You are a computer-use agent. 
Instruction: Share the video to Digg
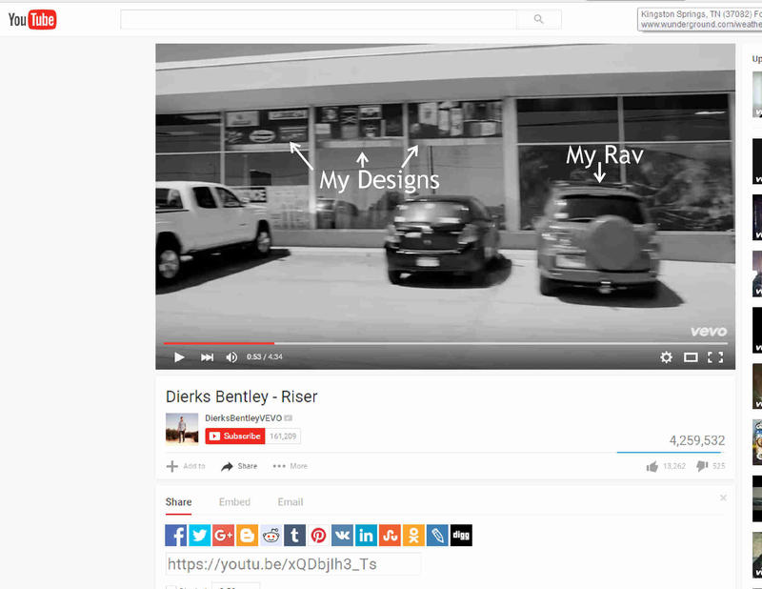coord(461,536)
